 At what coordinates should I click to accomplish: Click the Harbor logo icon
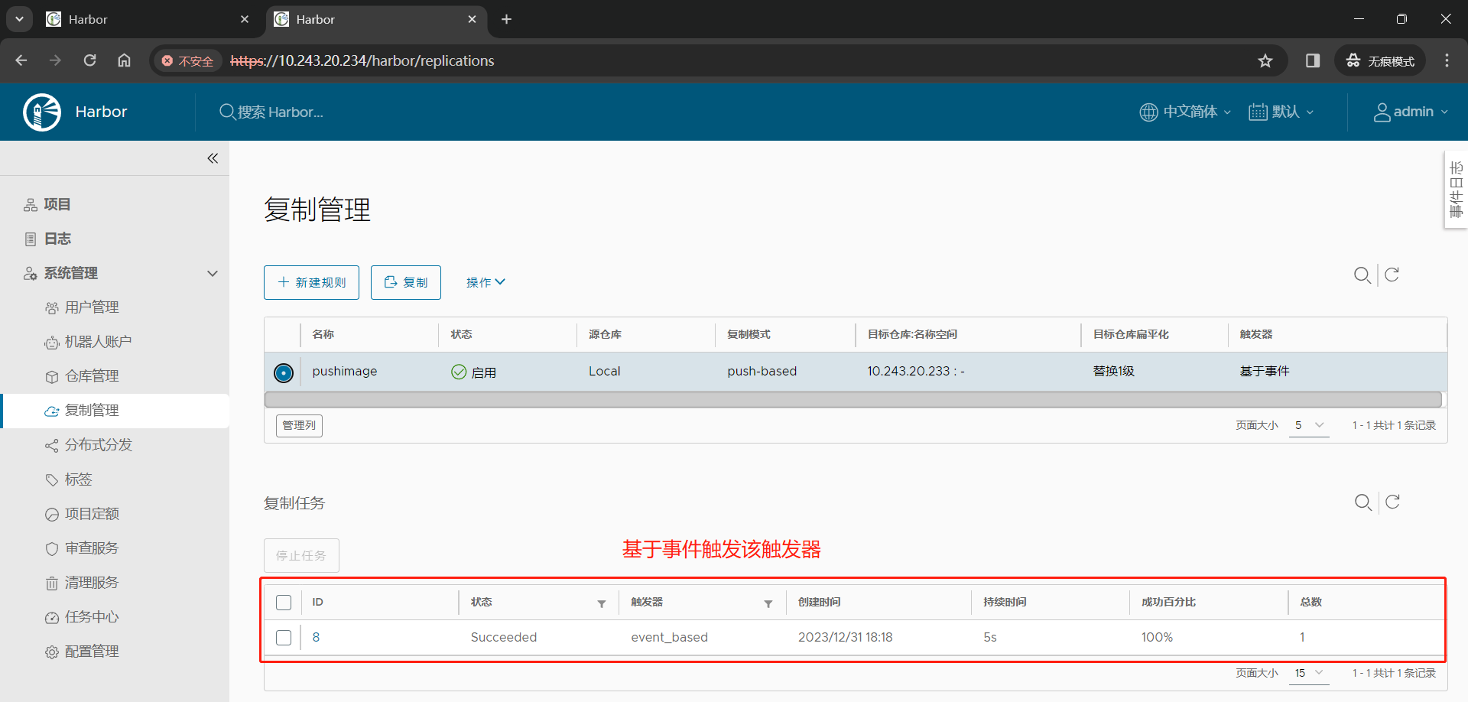pos(42,112)
